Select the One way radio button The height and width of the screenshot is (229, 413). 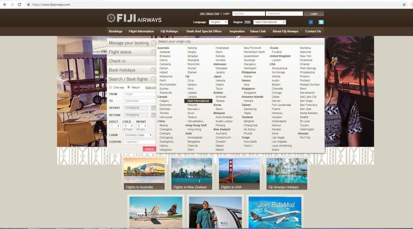click(110, 87)
